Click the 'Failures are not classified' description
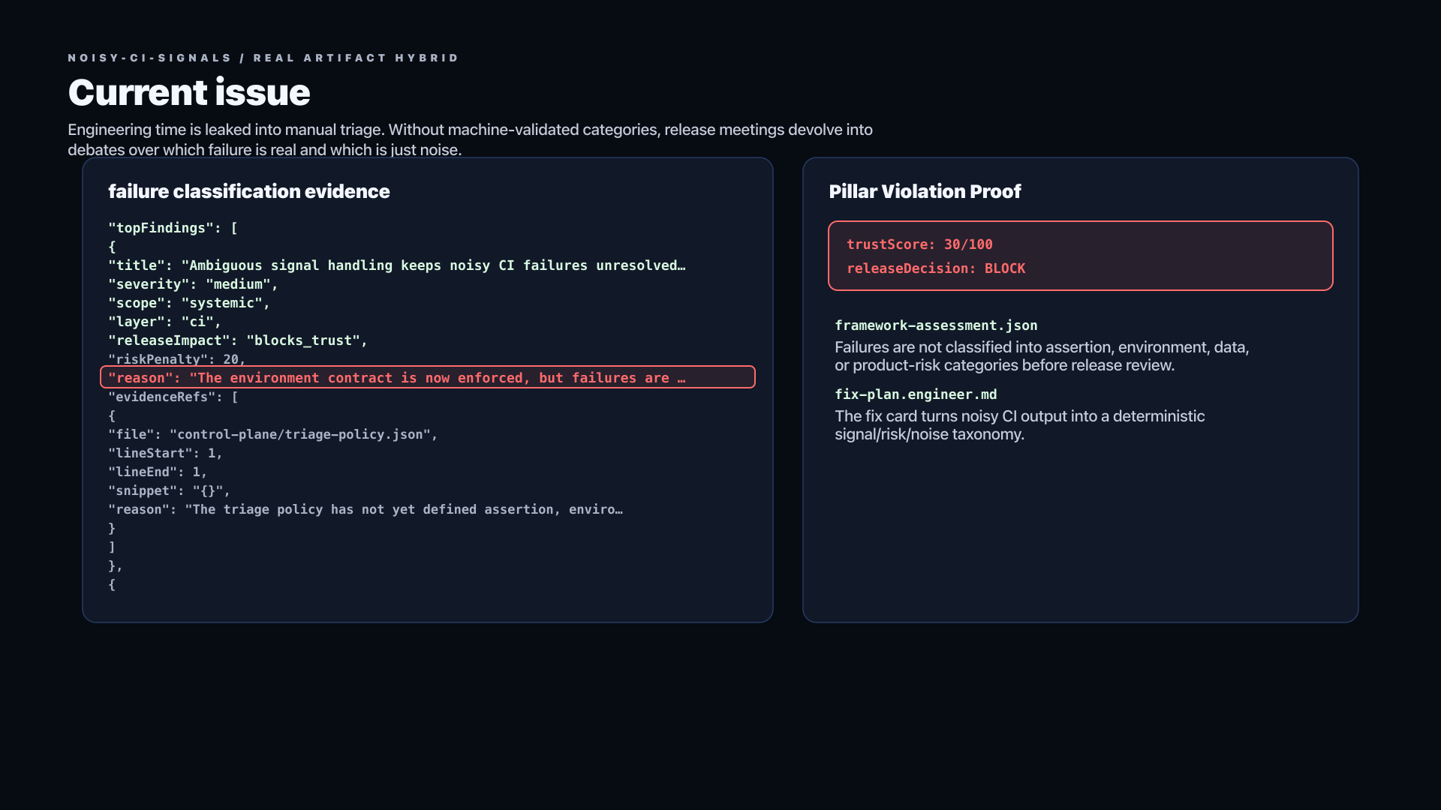This screenshot has width=1441, height=810. point(1042,356)
